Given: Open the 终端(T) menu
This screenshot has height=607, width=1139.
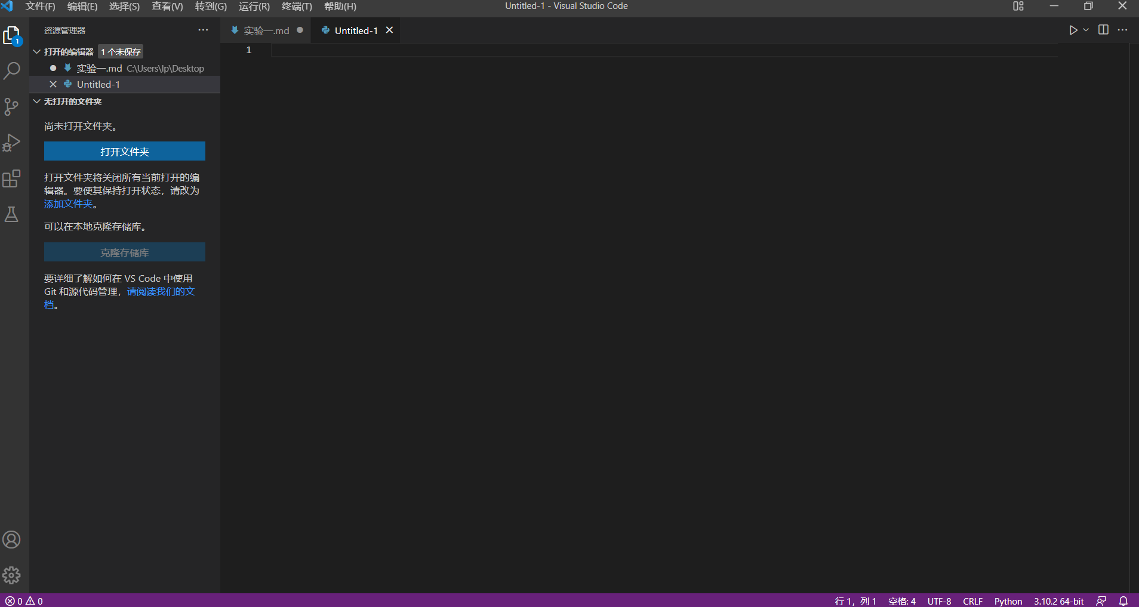Looking at the screenshot, I should (297, 6).
